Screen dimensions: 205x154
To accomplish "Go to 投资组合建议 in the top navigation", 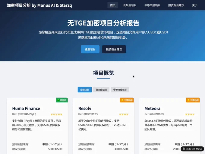I will pos(176,5).
